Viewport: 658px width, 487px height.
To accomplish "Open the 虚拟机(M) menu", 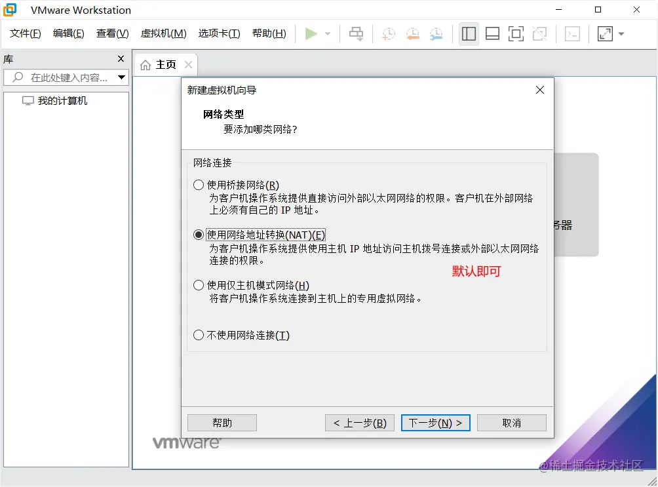I will 163,33.
